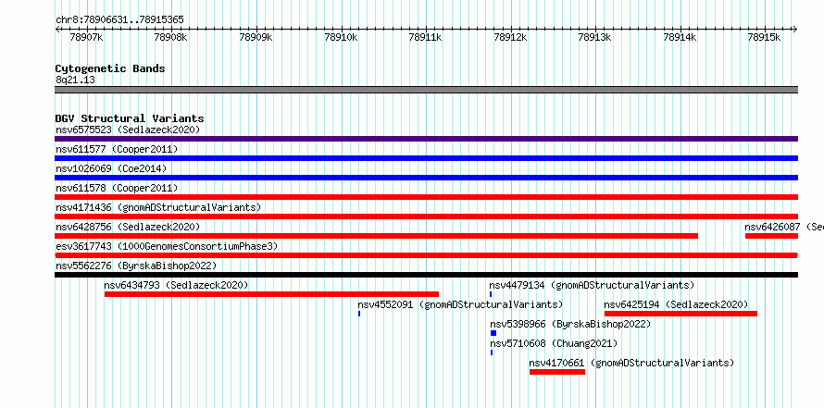The image size is (824, 408).
Task: Select the tiny blue nsv4552091 marker
Action: [x=359, y=314]
